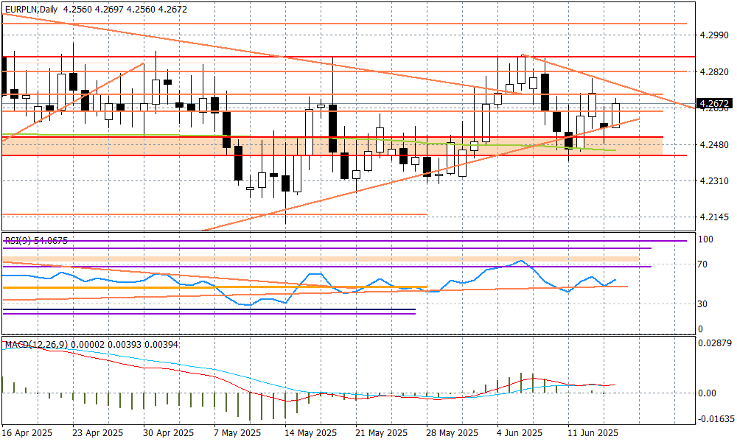The width and height of the screenshot is (737, 442).
Task: Click the 4.2820 price axis label
Action: (713, 72)
